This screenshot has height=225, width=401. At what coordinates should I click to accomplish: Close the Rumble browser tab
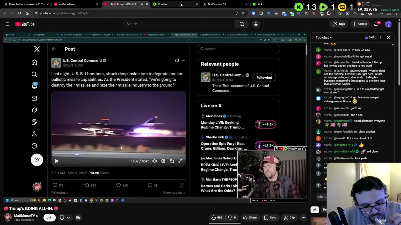click(196, 4)
